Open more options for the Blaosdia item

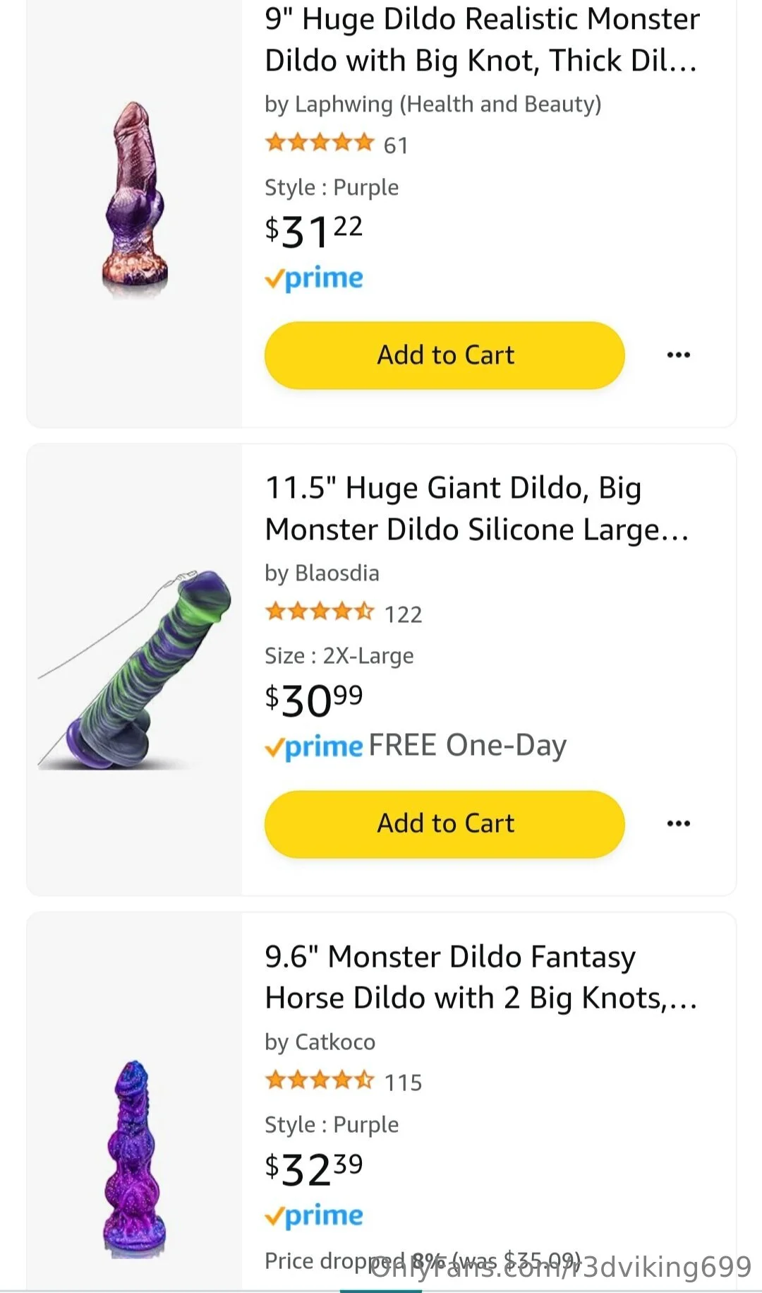(678, 823)
